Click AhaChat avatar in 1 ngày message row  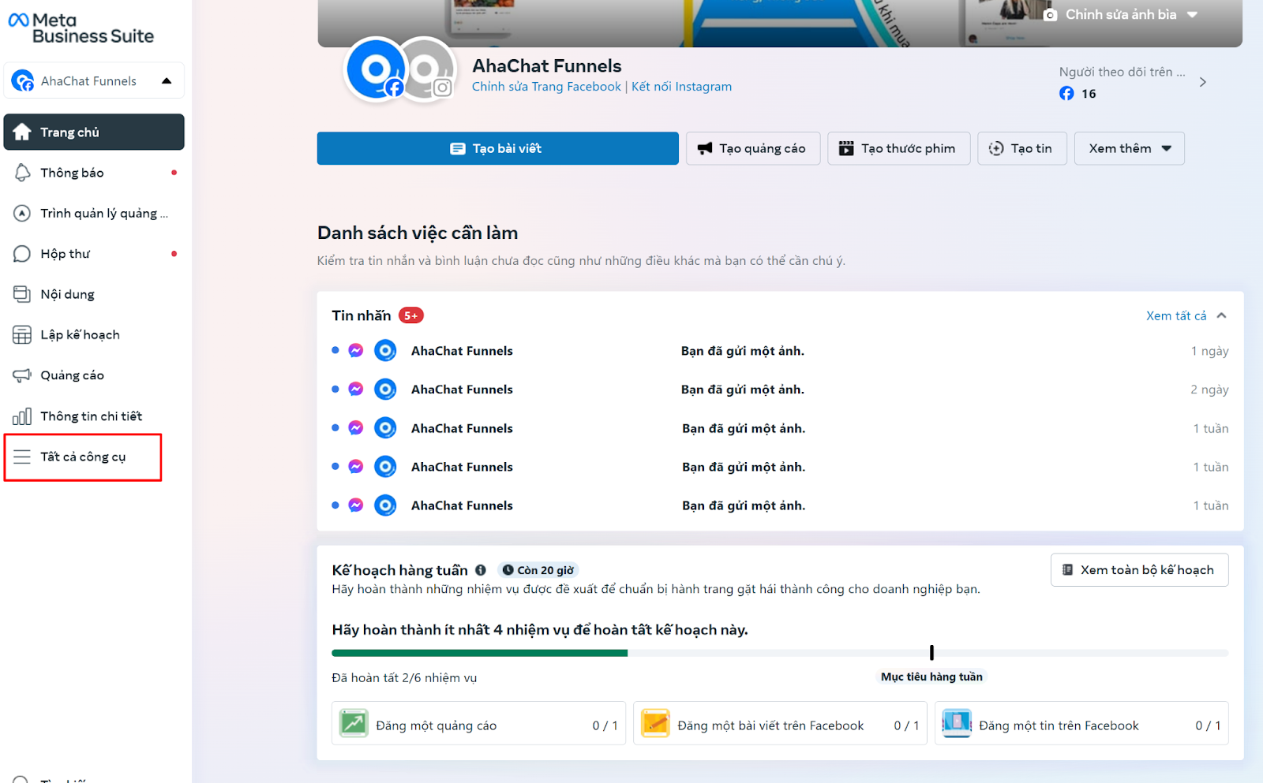[x=385, y=350]
